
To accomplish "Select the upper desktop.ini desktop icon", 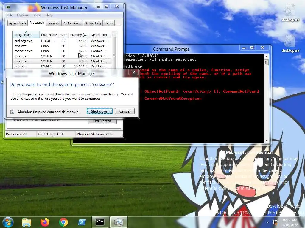I will tap(290, 13).
